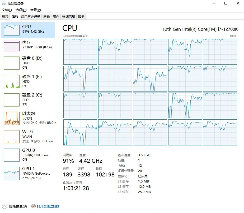Select the GPU 1 graph thumbnail
The height and width of the screenshot is (213, 244).
[12, 174]
